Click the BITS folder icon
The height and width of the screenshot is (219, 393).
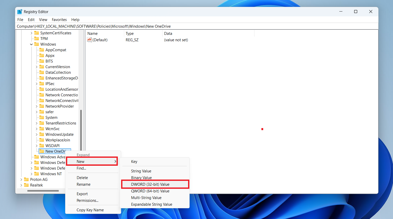pos(42,61)
